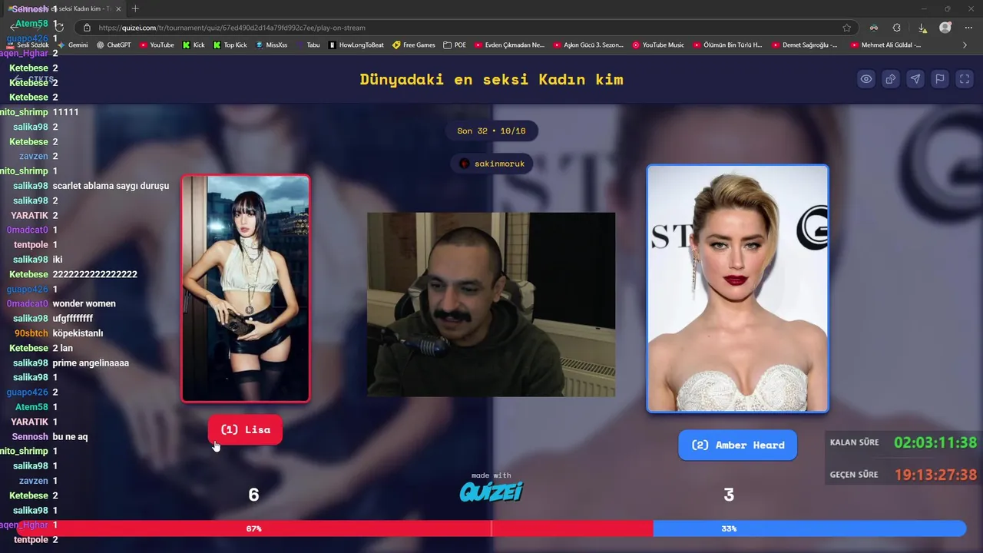Click Amber Heard's vote count 3
The width and height of the screenshot is (983, 553).
[729, 495]
